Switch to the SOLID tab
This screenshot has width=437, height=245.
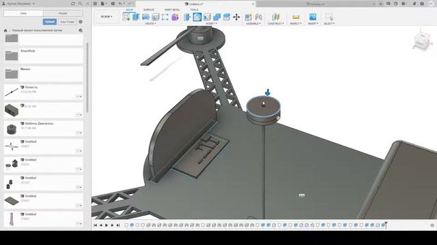click(129, 10)
